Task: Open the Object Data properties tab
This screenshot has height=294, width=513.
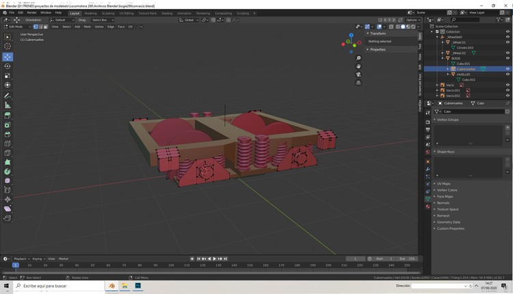Action: (x=428, y=199)
